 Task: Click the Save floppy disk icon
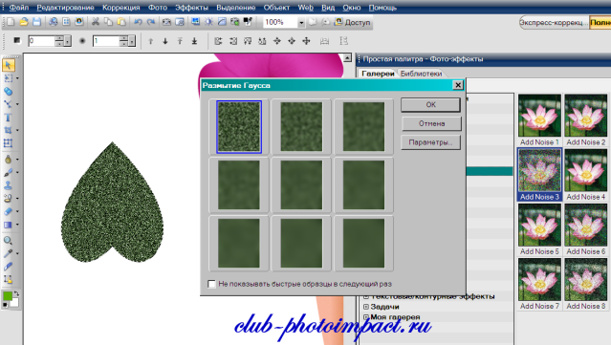(36, 22)
